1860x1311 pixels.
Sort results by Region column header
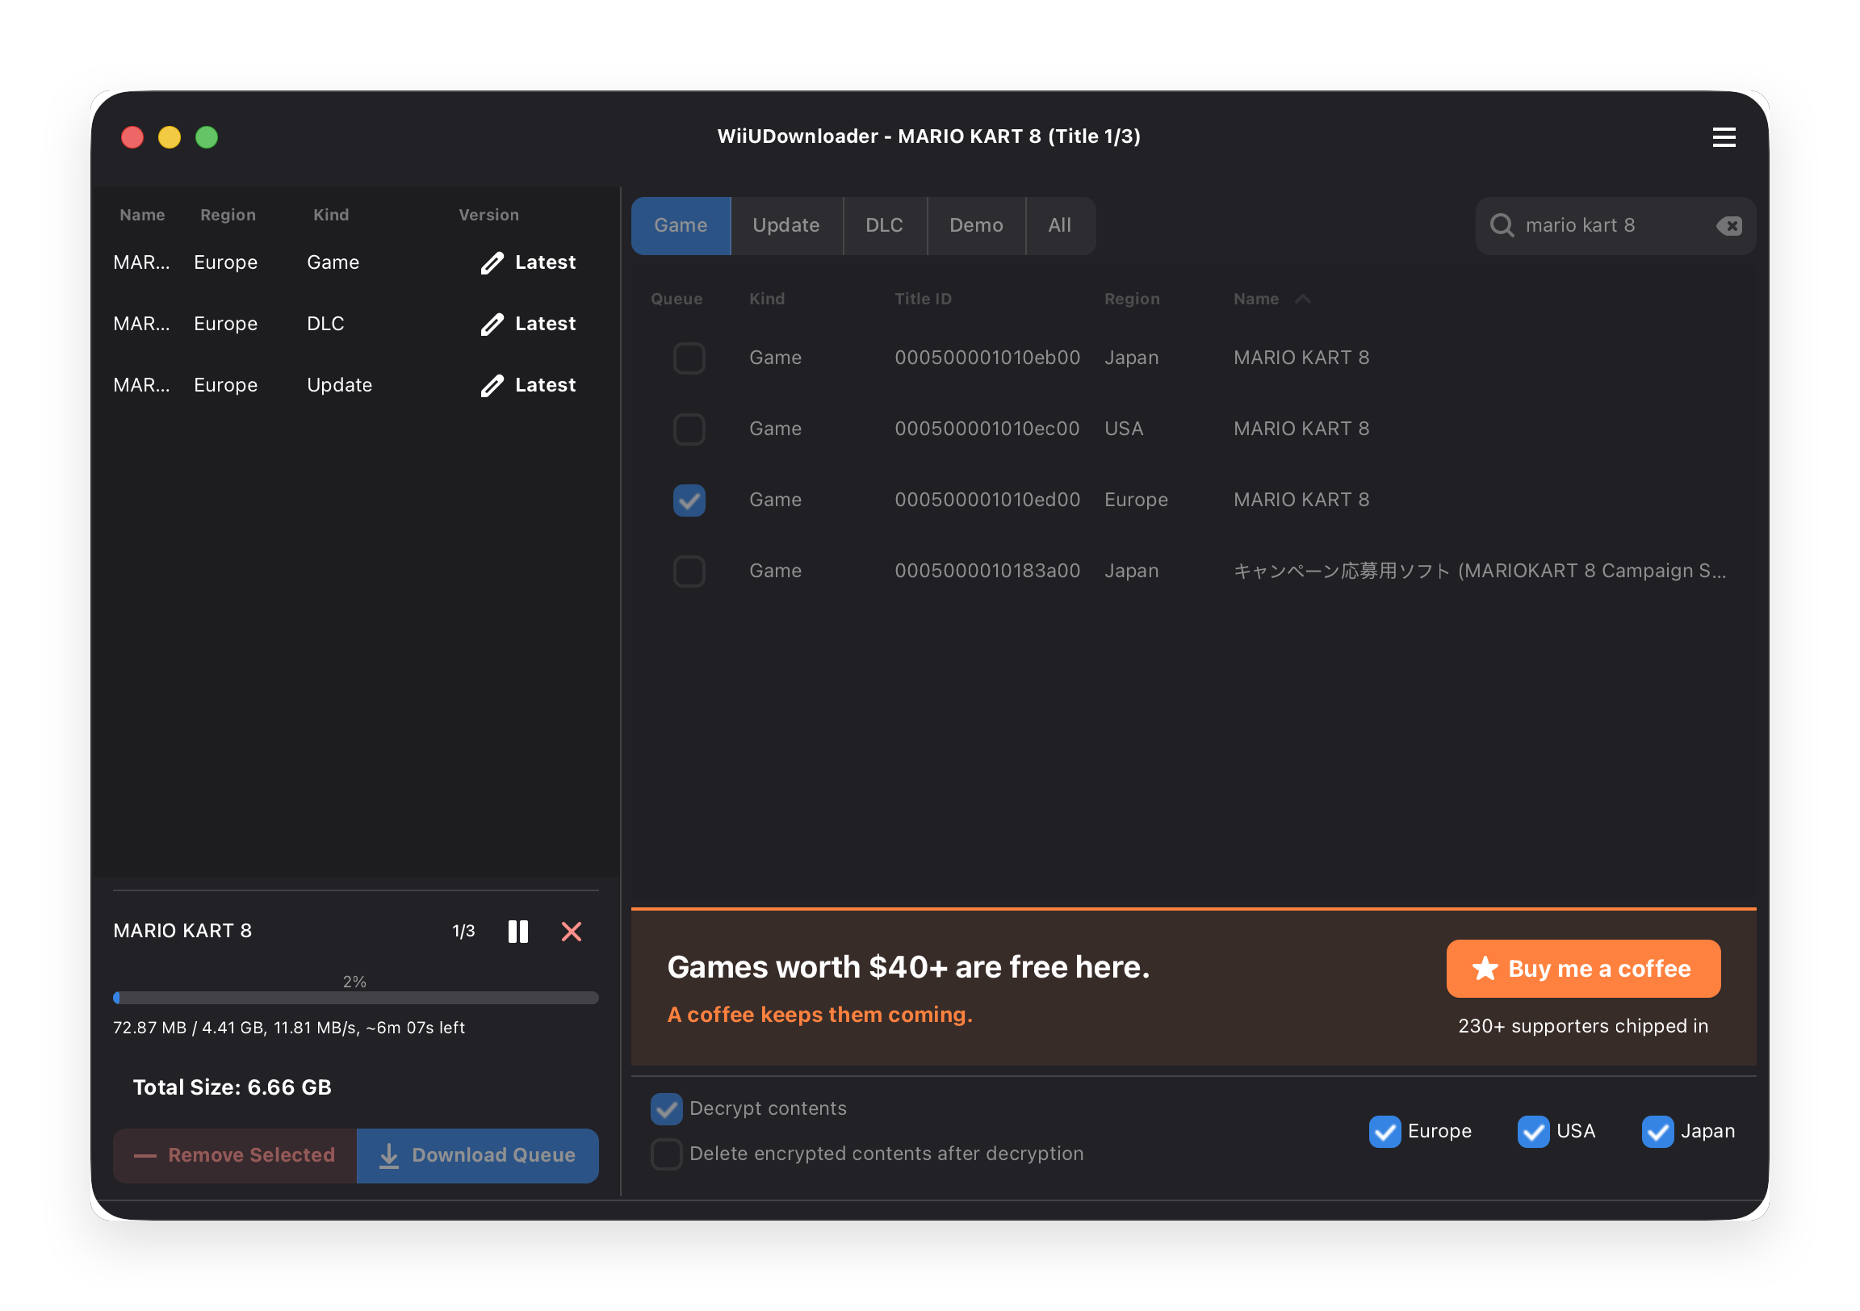click(x=1132, y=299)
